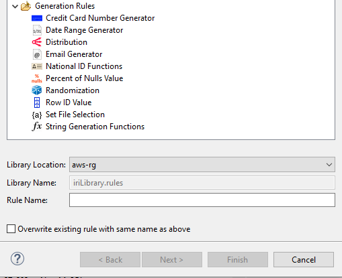This screenshot has width=342, height=278.
Task: Click the Credit Card Number Generator icon
Action: [37, 18]
